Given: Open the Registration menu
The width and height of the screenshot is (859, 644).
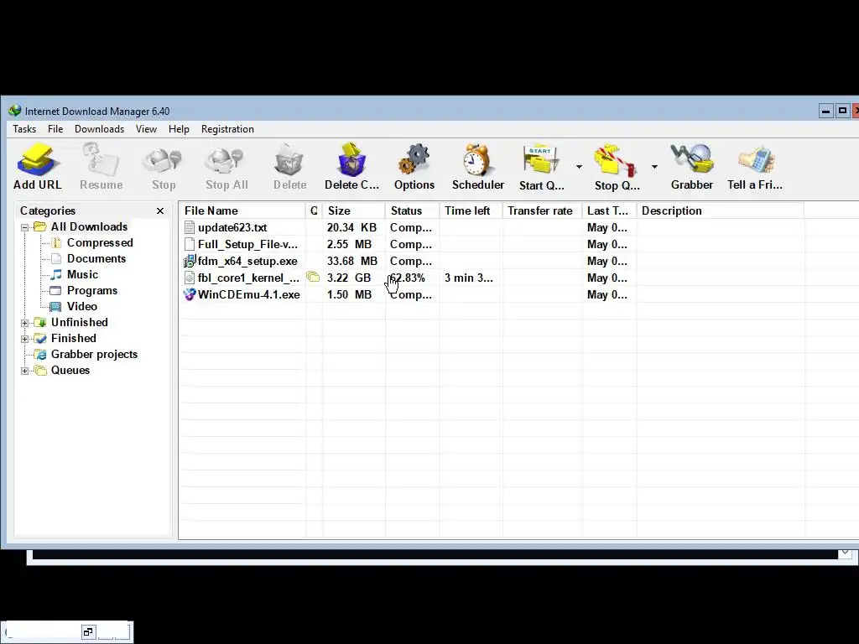Looking at the screenshot, I should (227, 129).
